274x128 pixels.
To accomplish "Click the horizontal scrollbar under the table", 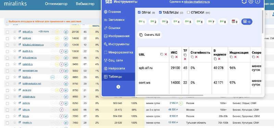I will click(170, 95).
